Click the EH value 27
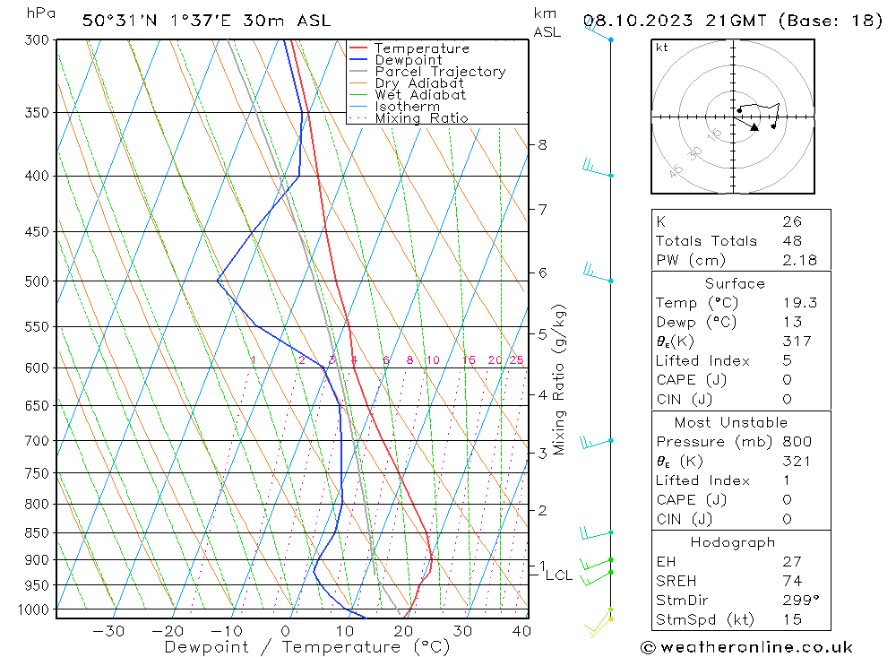 pos(792,561)
